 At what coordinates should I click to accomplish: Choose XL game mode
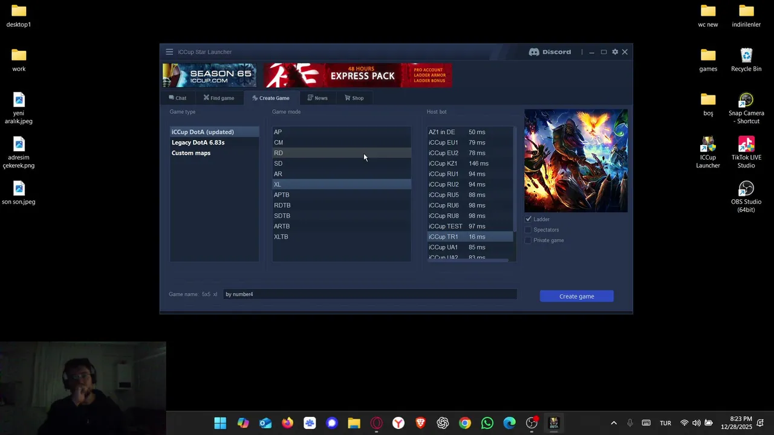[342, 184]
